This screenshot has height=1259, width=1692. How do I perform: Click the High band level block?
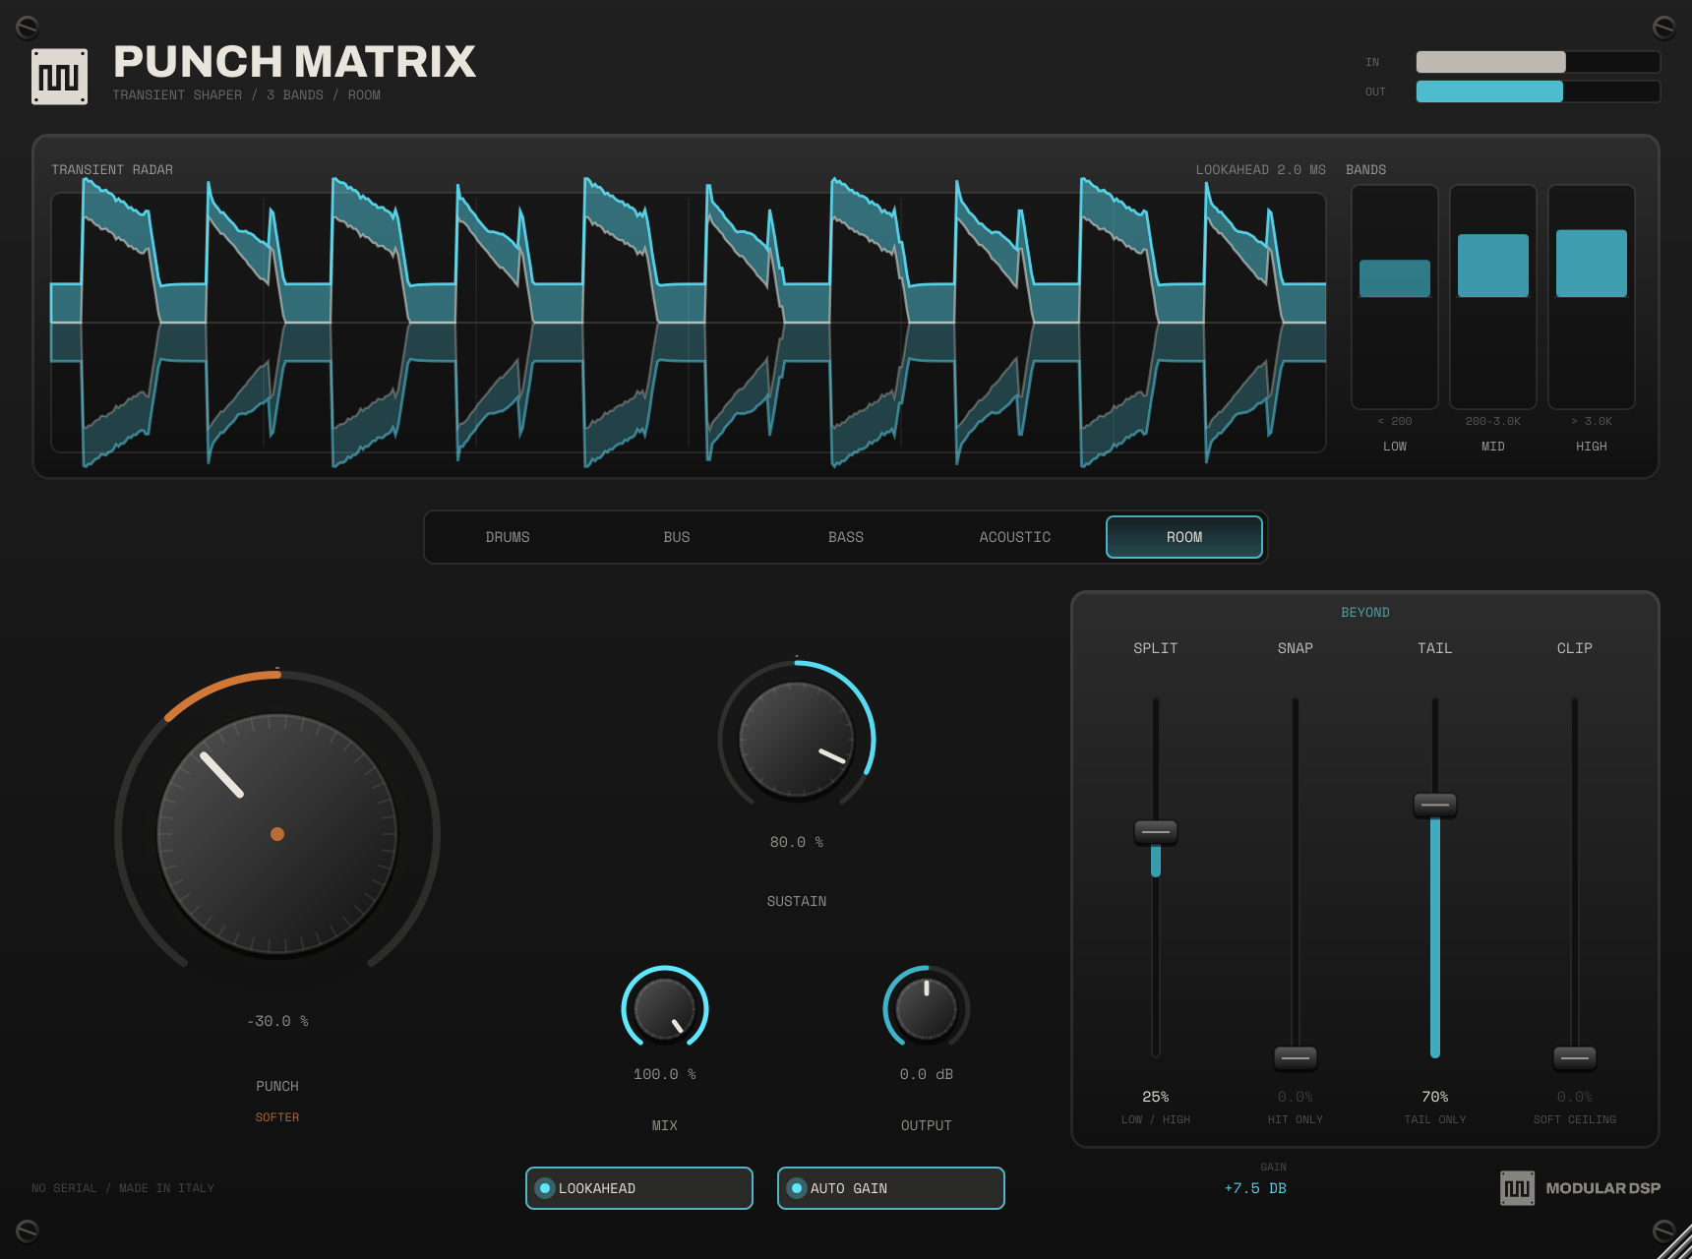[x=1592, y=264]
